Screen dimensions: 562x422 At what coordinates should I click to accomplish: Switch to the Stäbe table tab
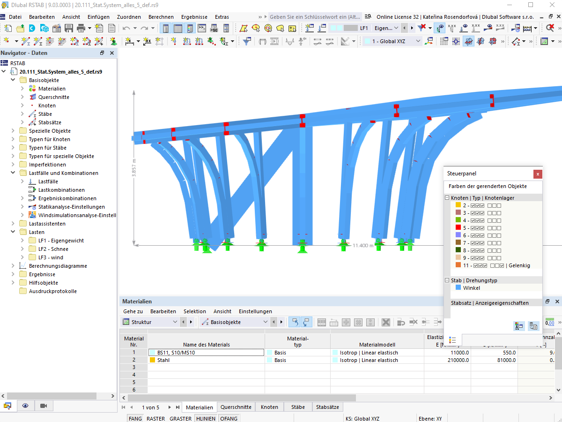pyautogui.click(x=297, y=407)
